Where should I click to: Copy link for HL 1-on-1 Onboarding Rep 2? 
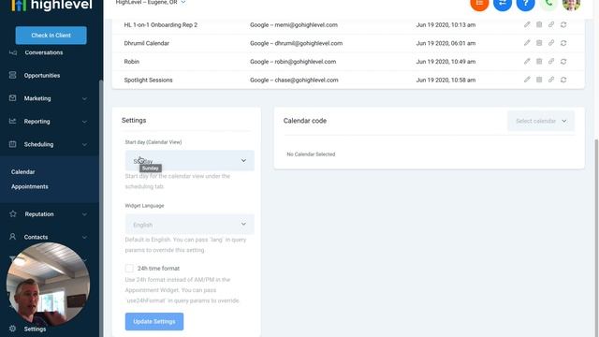[551, 24]
